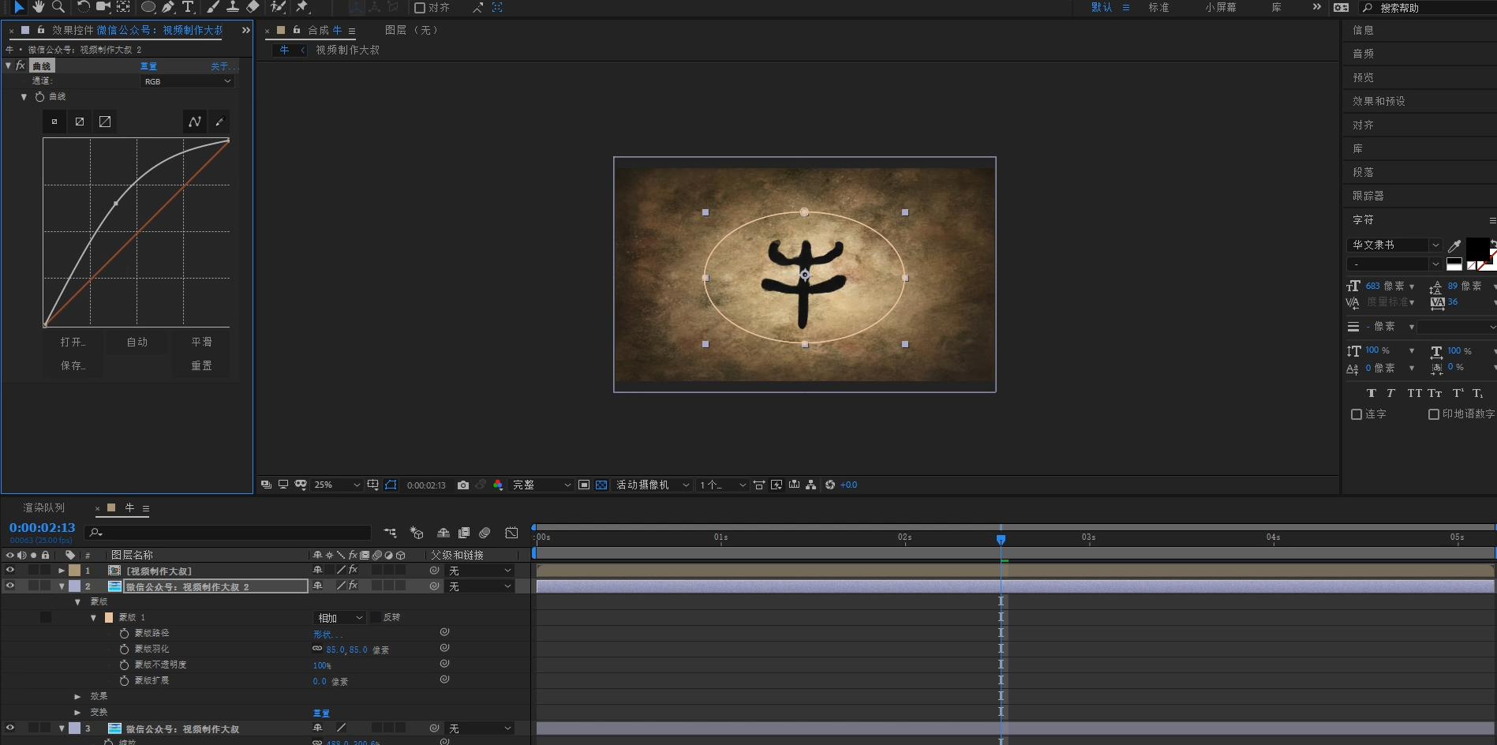Toggle mask and shape path visibility

[x=391, y=485]
